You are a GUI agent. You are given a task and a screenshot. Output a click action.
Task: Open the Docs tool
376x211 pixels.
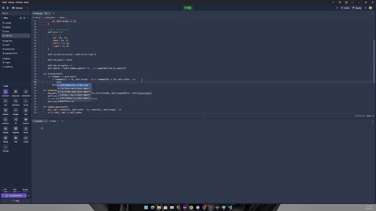(x=26, y=111)
